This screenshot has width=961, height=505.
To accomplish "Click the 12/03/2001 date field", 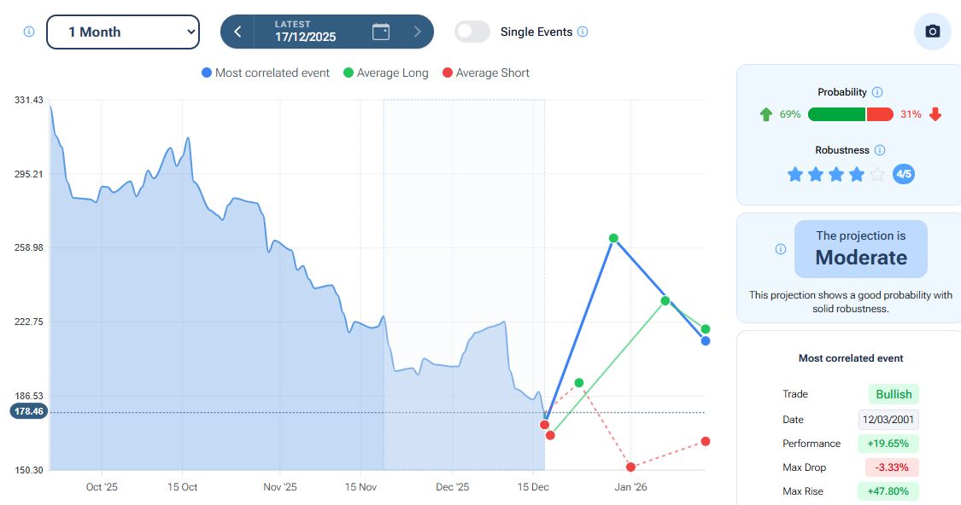I will tap(888, 420).
